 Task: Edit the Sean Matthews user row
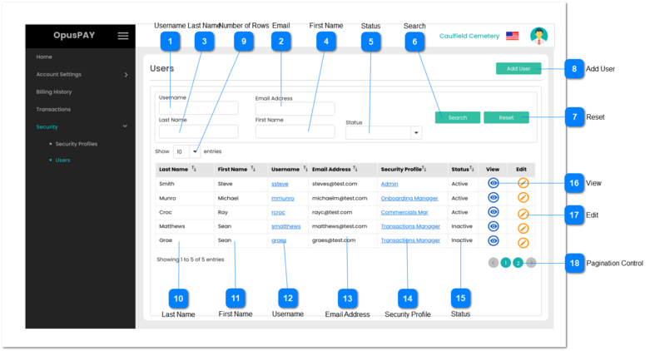click(x=523, y=227)
